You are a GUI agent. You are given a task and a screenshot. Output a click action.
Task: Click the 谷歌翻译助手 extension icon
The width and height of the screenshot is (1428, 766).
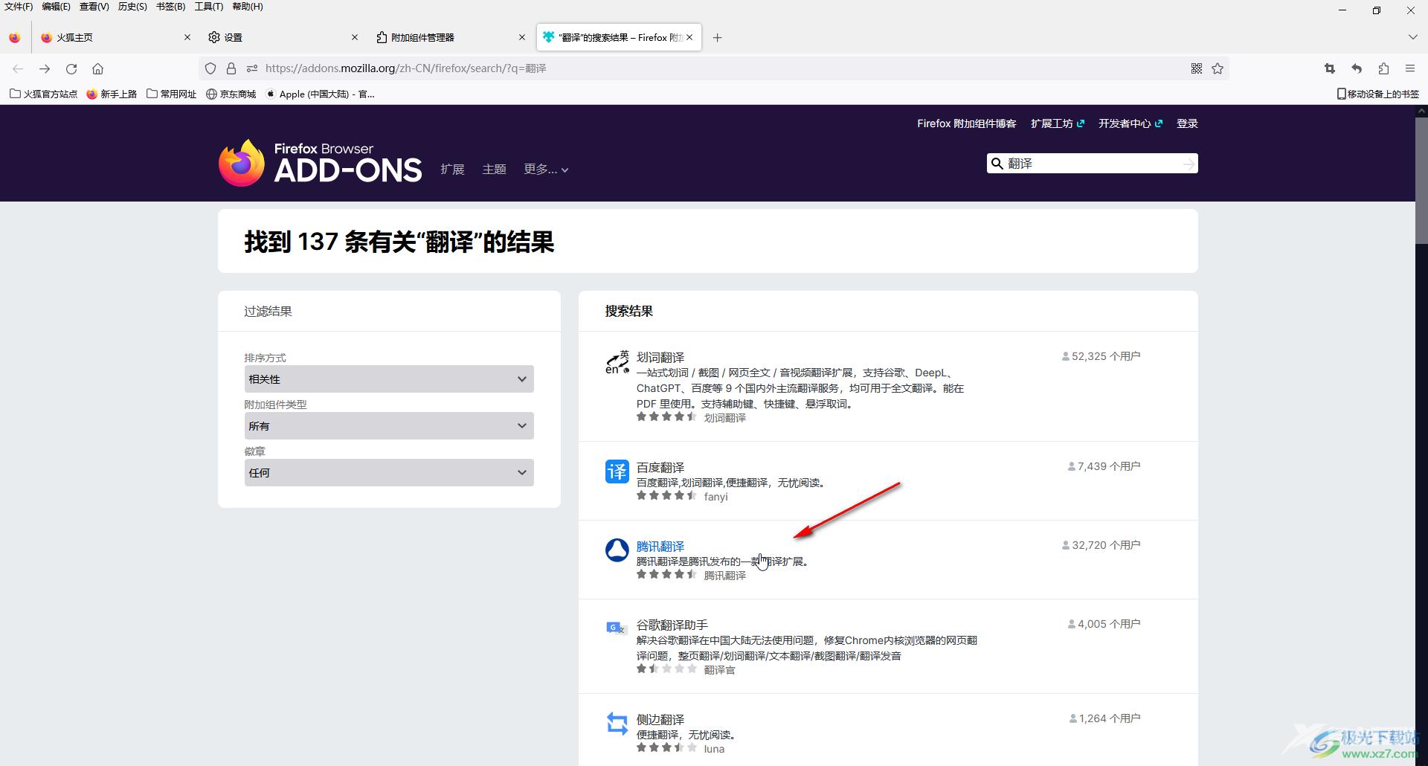pyautogui.click(x=617, y=628)
